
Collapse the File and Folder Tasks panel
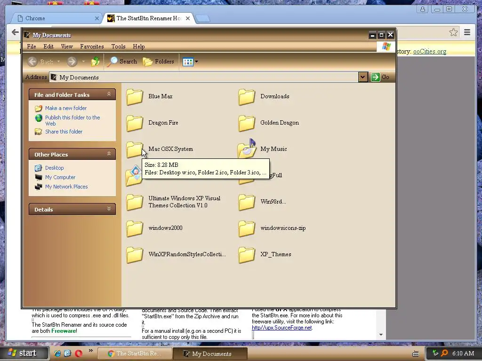[109, 94]
